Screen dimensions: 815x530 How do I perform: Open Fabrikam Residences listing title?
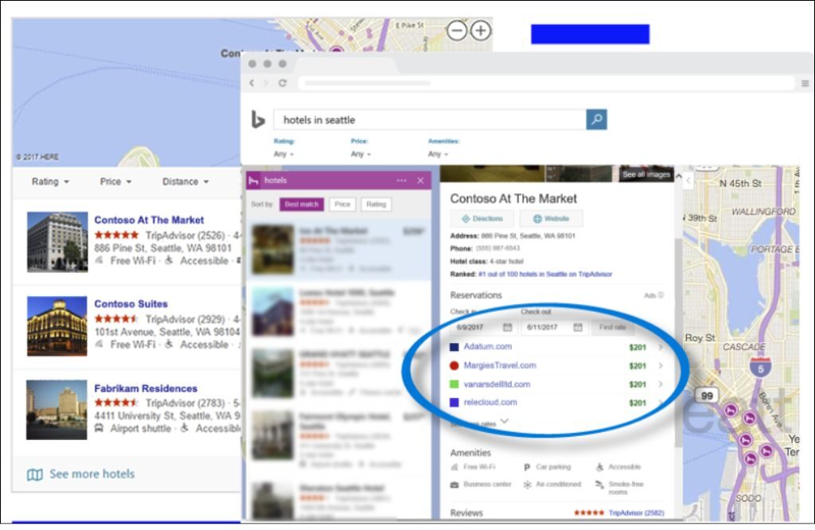coord(146,388)
